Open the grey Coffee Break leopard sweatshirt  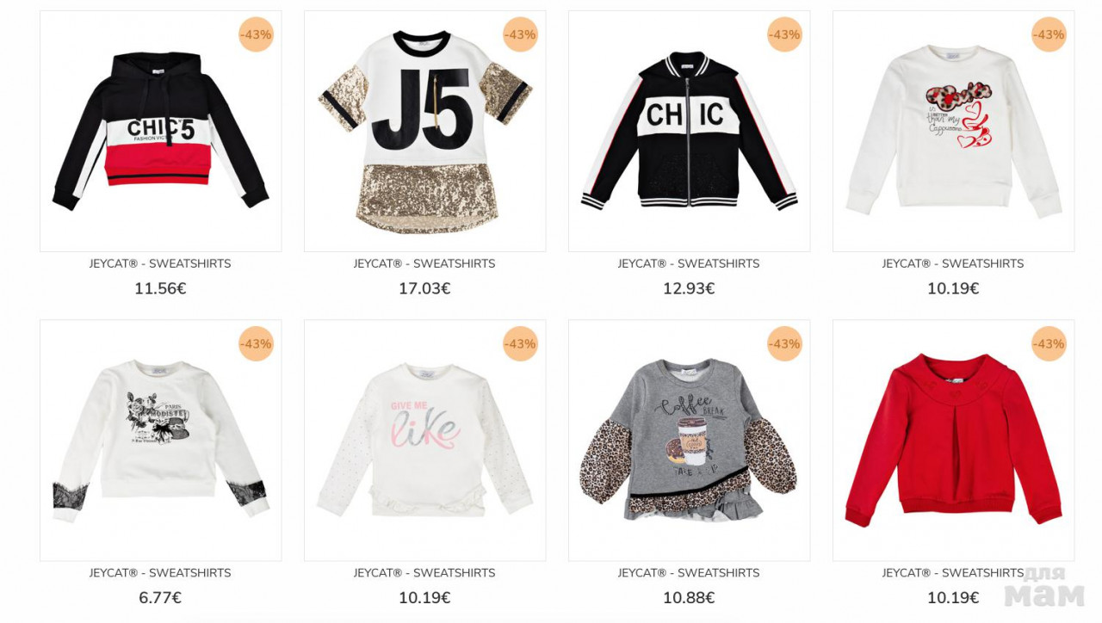tap(689, 441)
